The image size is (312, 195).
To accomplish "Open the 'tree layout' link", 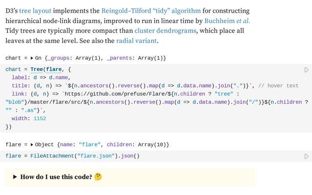I will 35,11.
